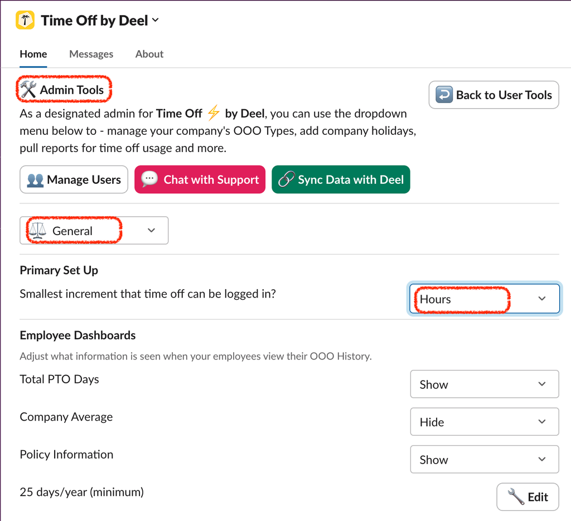The width and height of the screenshot is (571, 521).
Task: Open the Total PTO Days Show dropdown
Action: [484, 384]
